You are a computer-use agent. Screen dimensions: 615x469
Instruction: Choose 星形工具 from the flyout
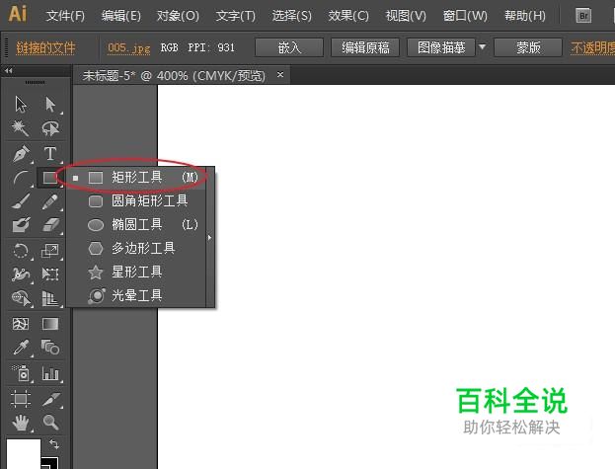click(135, 272)
